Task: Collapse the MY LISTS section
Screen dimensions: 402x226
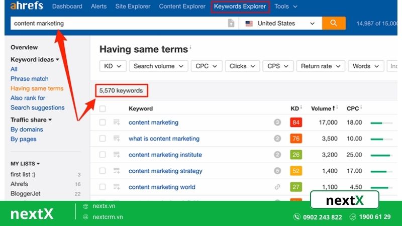Action: (25, 164)
